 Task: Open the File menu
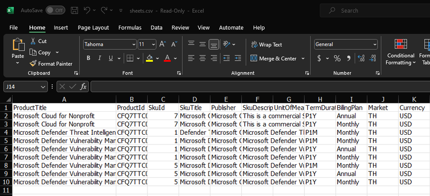point(13,27)
